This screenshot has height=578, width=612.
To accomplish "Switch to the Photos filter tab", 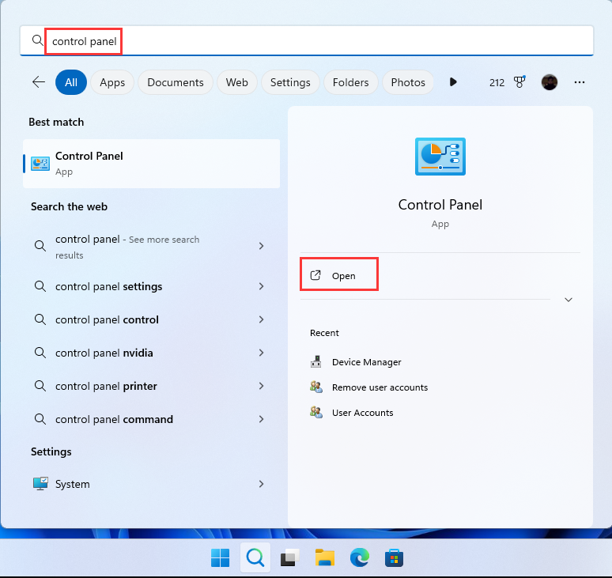I will 408,82.
